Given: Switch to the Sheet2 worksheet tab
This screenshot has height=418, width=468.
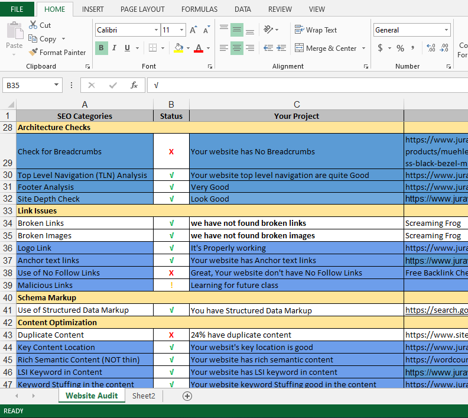Looking at the screenshot, I should (144, 396).
